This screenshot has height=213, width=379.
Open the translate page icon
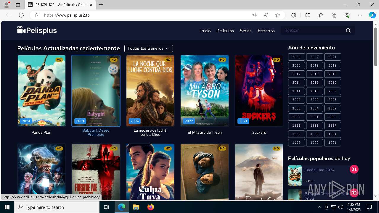pos(254,15)
